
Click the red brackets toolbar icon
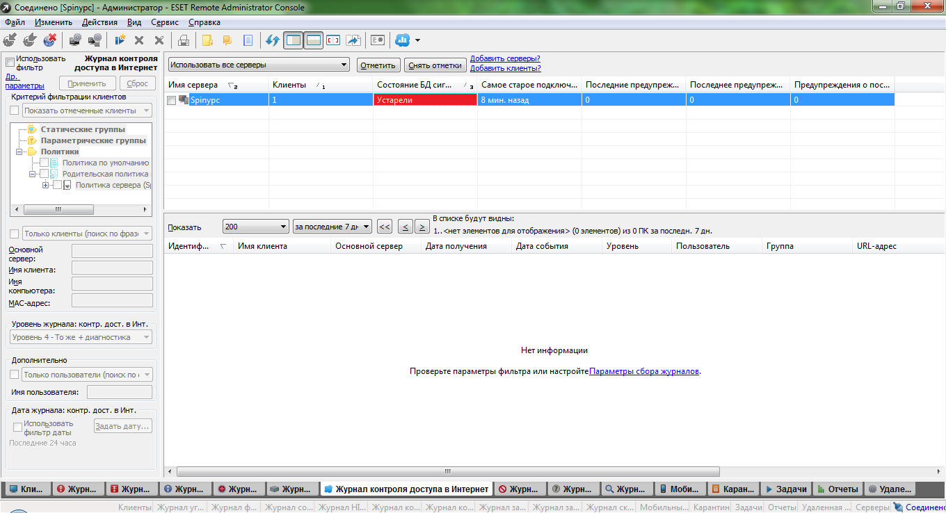(333, 40)
